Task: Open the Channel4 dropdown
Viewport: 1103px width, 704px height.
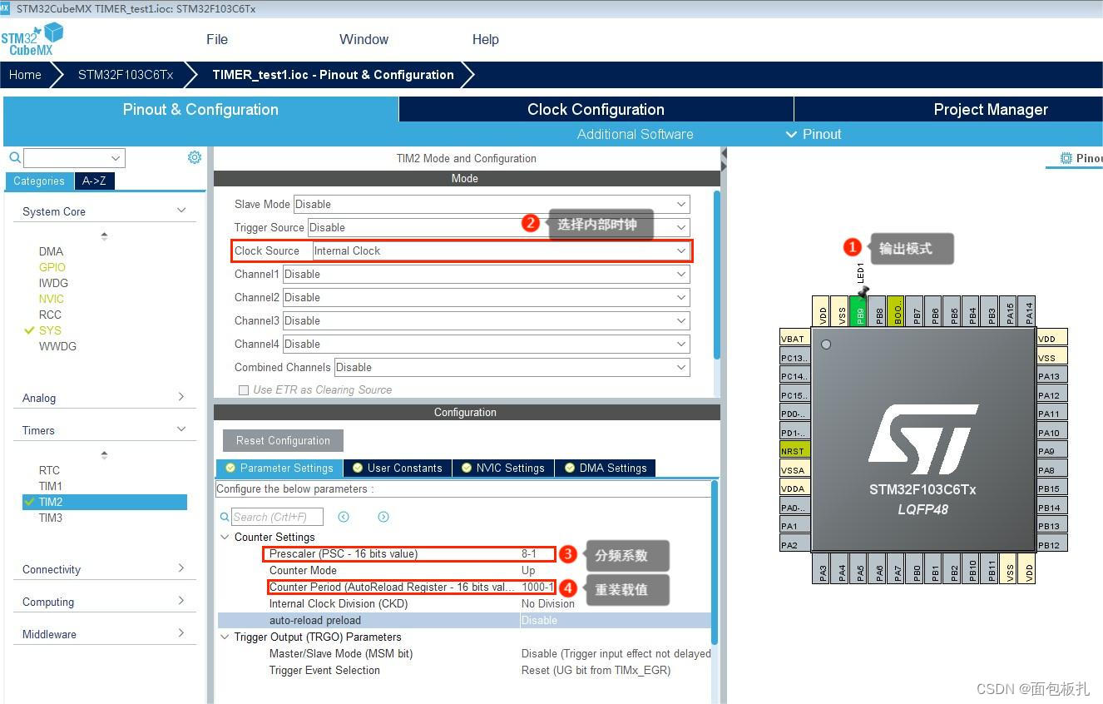Action: click(486, 344)
